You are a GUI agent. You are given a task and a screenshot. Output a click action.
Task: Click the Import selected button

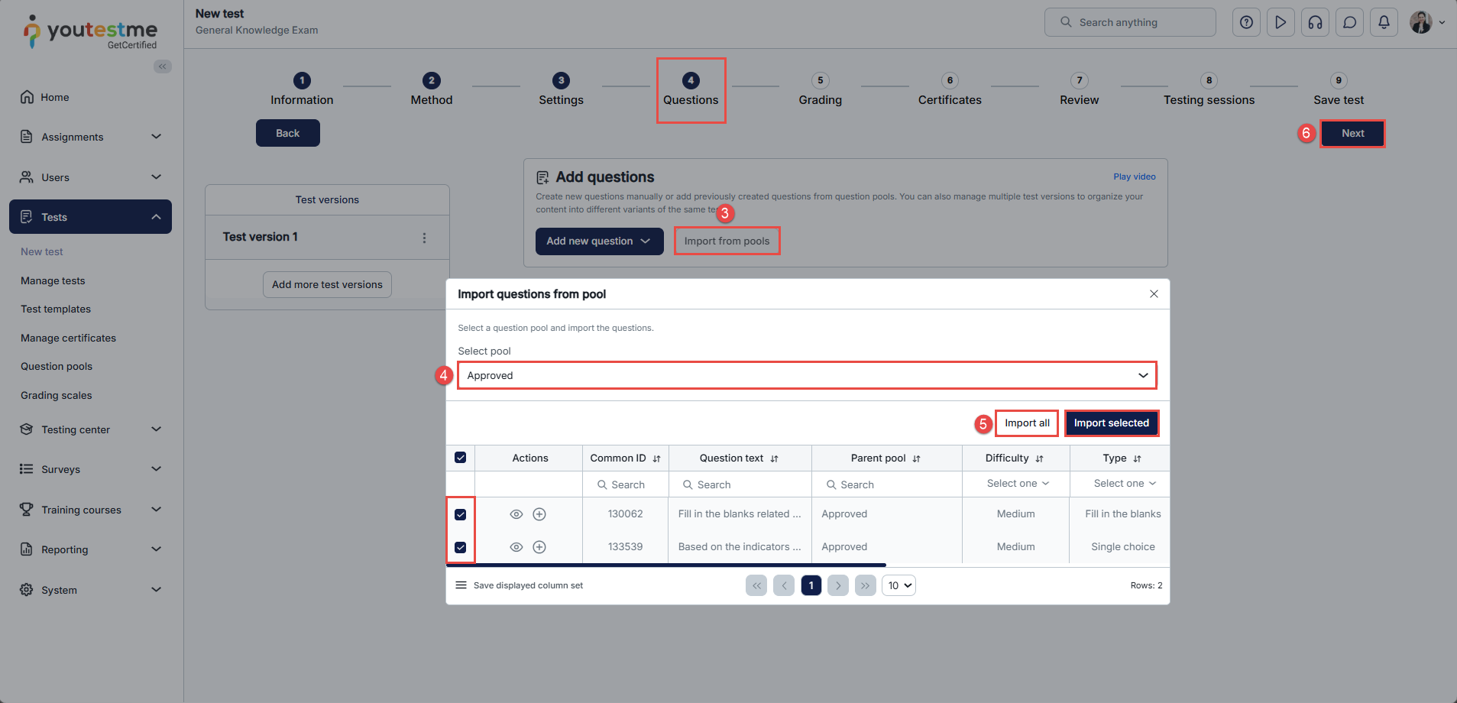click(1111, 423)
